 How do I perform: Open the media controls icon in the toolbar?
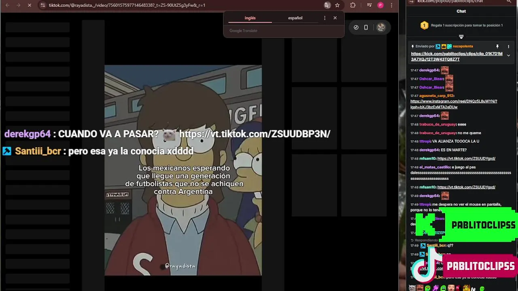click(369, 5)
